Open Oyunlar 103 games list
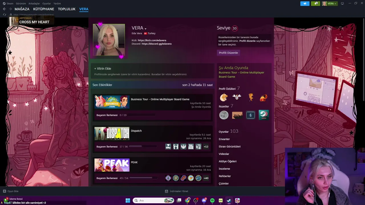Screen dimensions: 365x205 pos(228,131)
